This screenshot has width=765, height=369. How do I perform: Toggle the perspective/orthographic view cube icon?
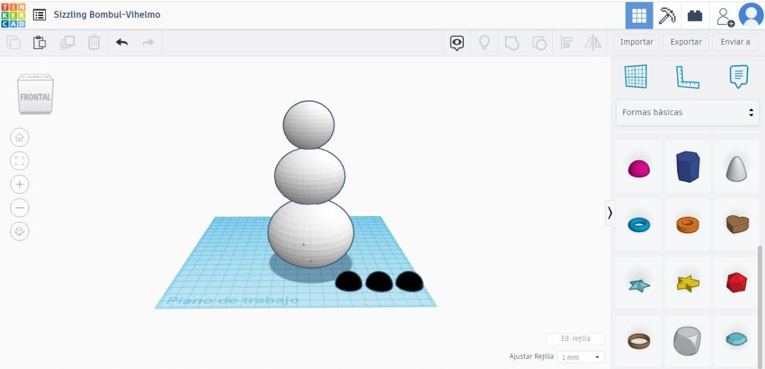click(x=20, y=231)
